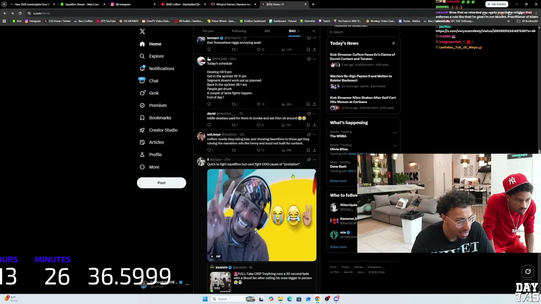
Task: Play the kickbitt video thumbnail
Action: click(220, 282)
